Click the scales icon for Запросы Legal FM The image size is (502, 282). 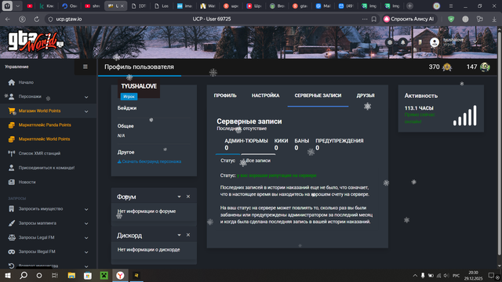tap(12, 237)
